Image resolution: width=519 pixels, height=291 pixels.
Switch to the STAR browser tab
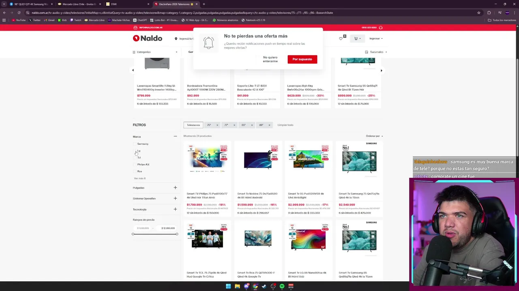click(127, 4)
